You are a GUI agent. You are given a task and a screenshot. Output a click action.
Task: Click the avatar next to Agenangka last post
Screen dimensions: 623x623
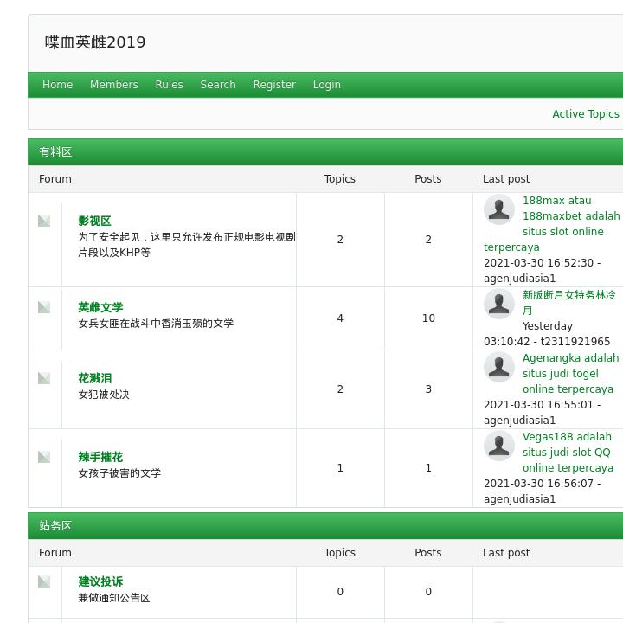tap(498, 367)
